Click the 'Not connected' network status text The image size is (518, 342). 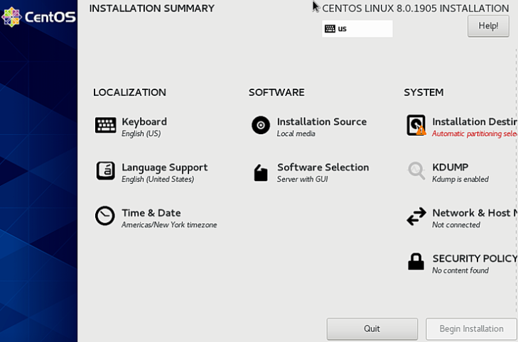tap(456, 225)
